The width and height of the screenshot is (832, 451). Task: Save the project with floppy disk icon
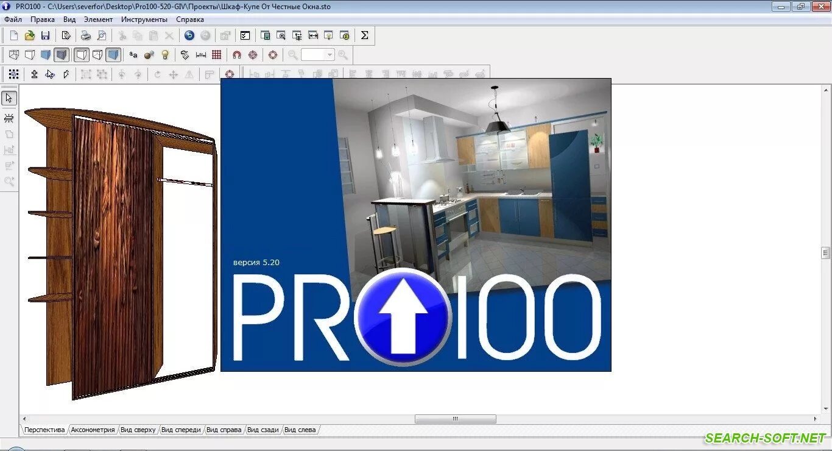45,35
